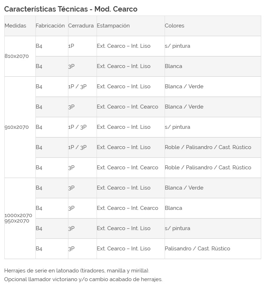Select the 'Opcional llamador victoriano' note line
The image size is (267, 292).
[83, 279]
